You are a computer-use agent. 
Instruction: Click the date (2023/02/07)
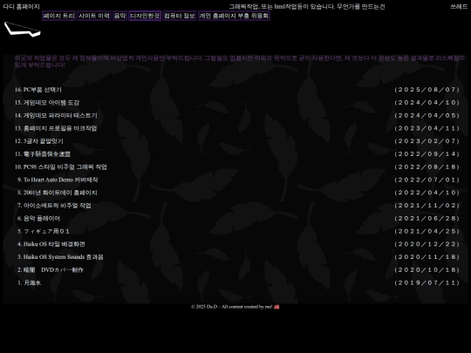coord(427,141)
